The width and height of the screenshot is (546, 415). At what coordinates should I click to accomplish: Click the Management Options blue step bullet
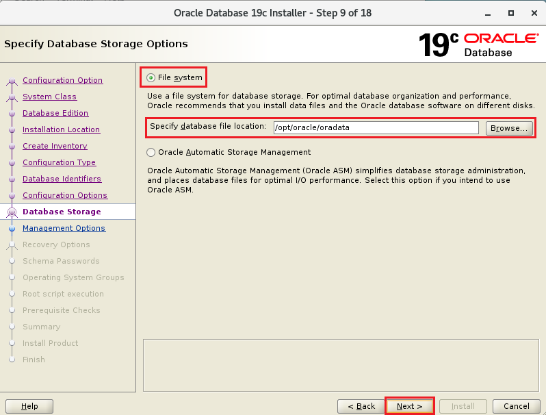pyautogui.click(x=12, y=229)
